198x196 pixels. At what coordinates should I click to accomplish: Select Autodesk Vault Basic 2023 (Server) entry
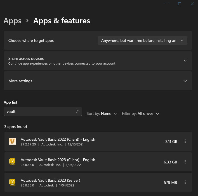(x=98, y=182)
